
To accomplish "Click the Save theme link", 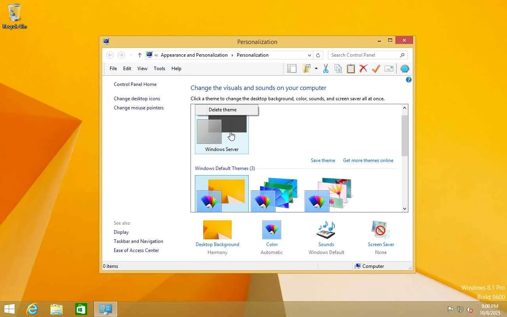I will pyautogui.click(x=323, y=160).
